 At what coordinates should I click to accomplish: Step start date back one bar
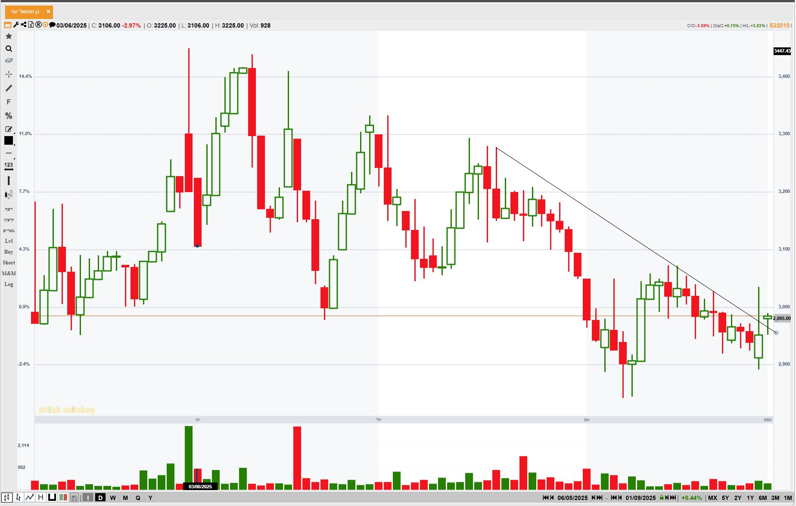coord(552,498)
